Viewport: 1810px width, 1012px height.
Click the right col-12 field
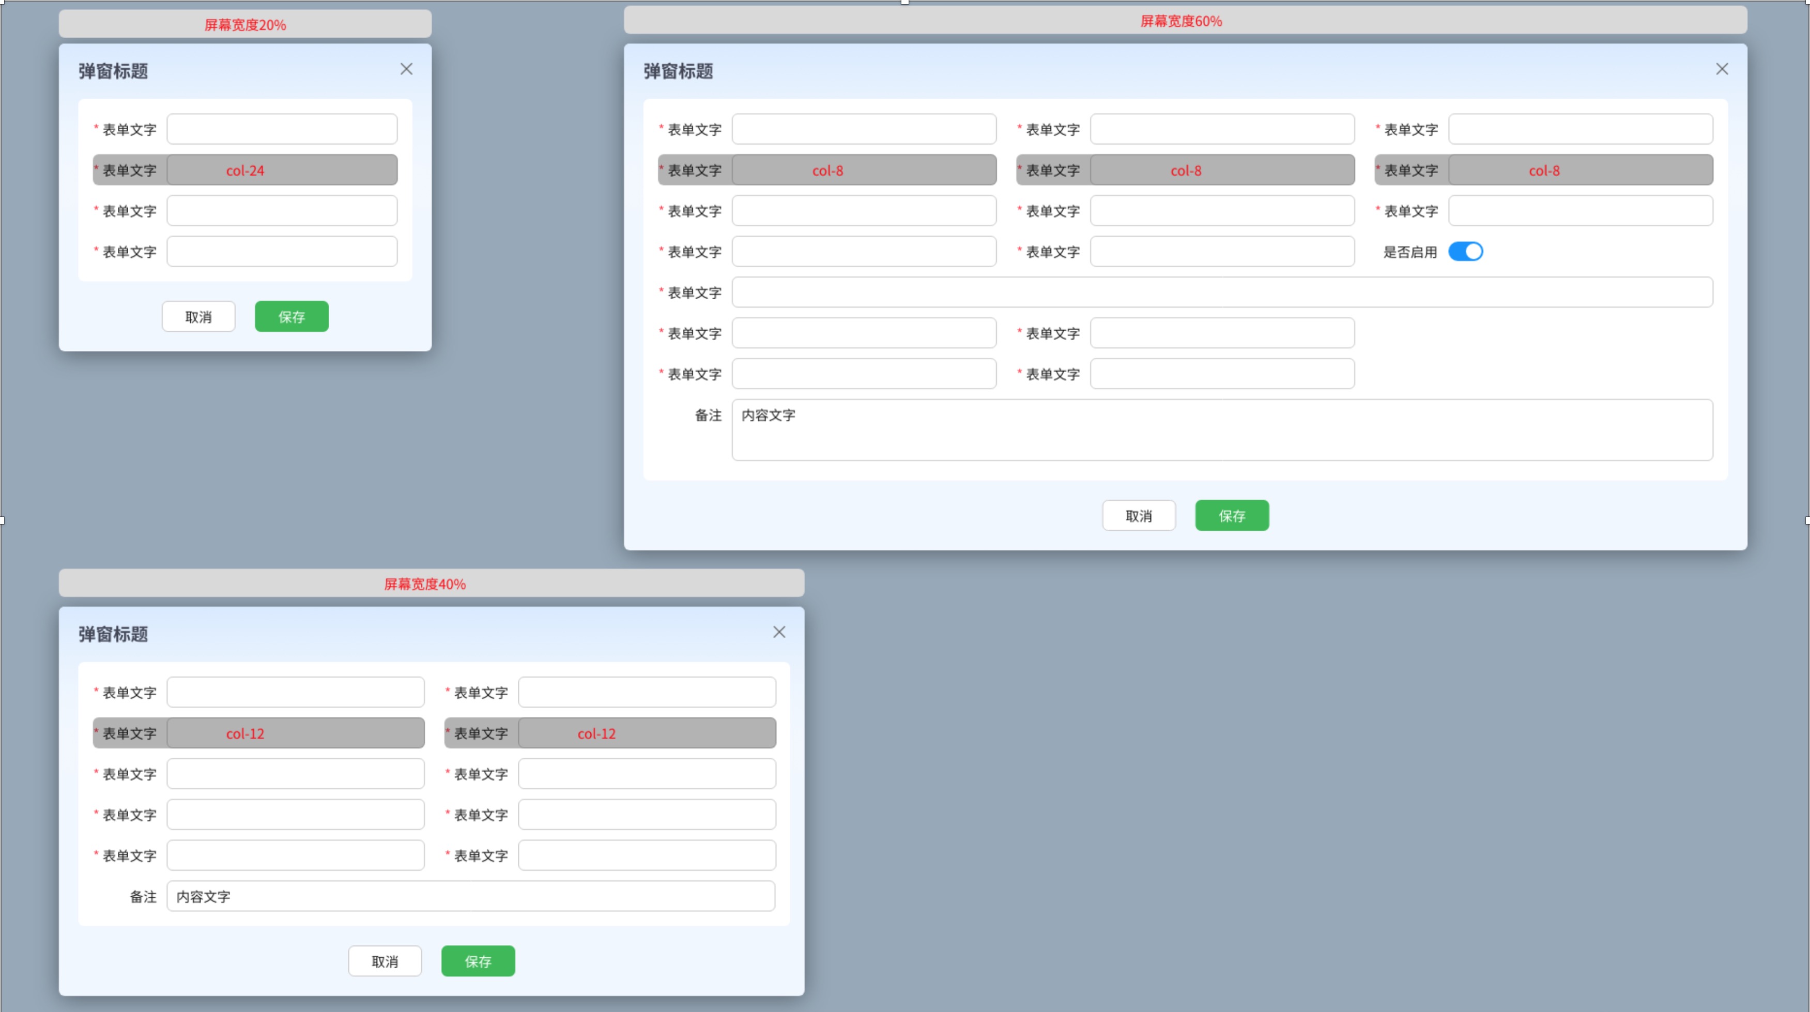tap(647, 733)
